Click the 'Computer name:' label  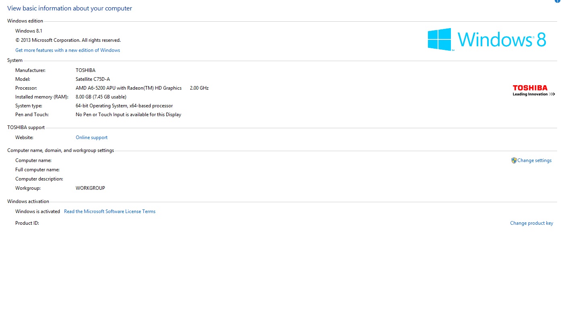(x=33, y=160)
